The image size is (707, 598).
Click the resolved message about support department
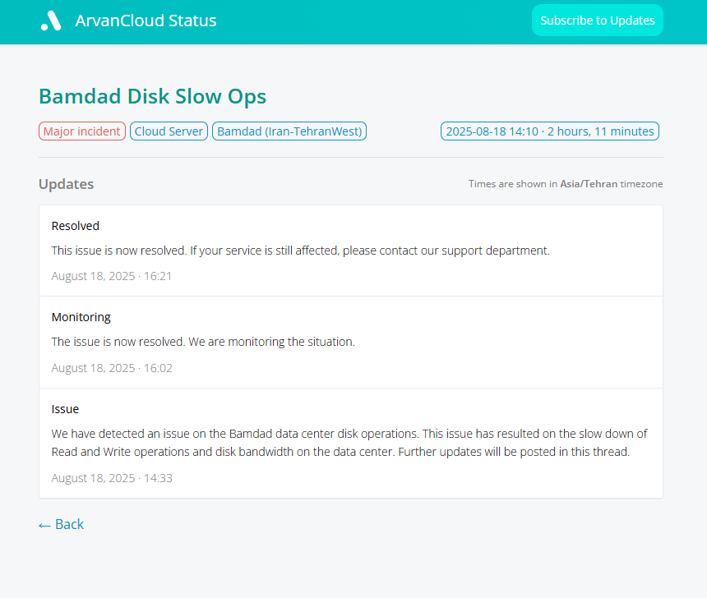[300, 251]
